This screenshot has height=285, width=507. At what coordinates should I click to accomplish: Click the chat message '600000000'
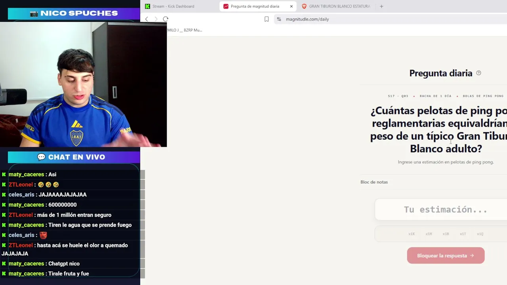(43, 205)
